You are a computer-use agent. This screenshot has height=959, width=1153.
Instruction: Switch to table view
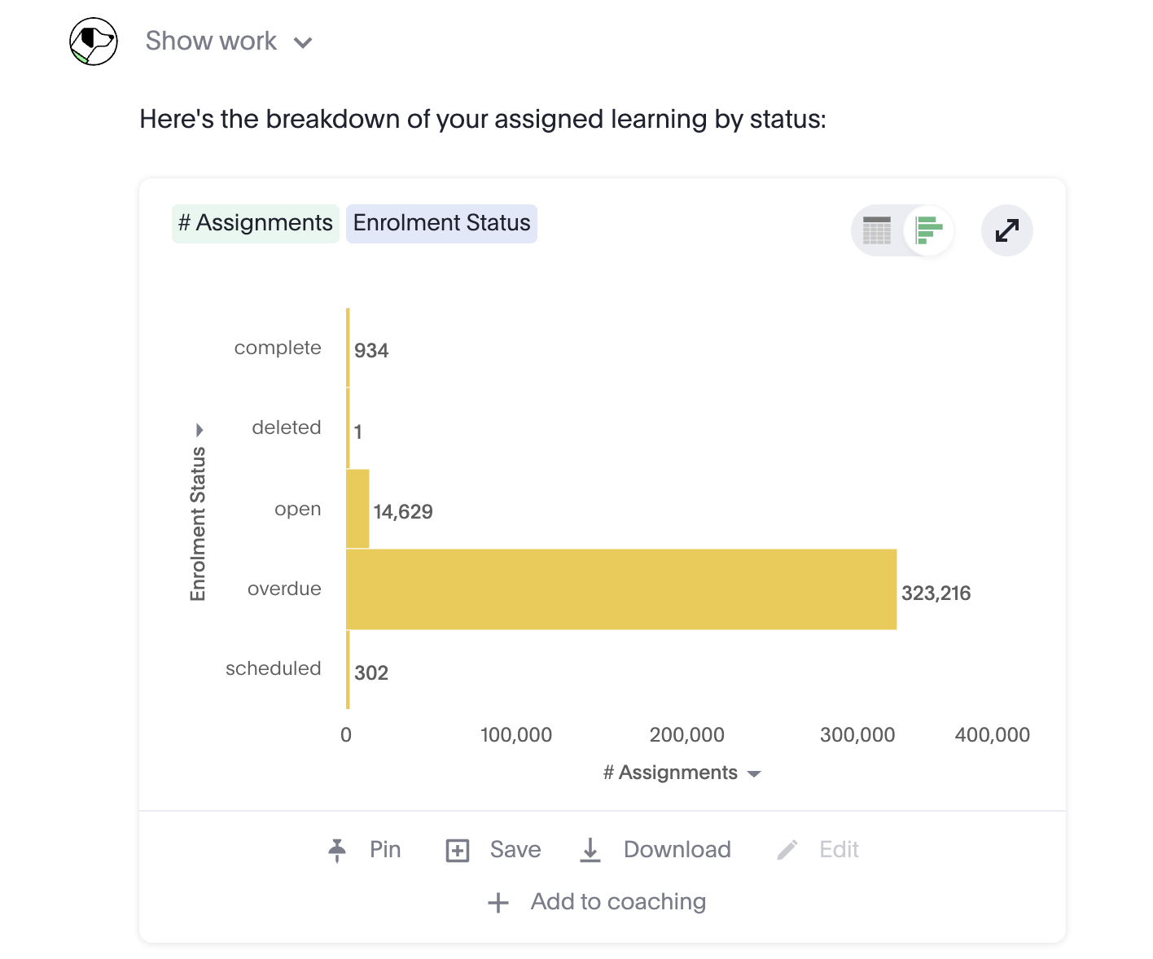coord(877,230)
